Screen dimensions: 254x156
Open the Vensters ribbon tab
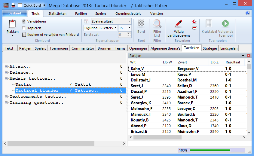tap(157, 14)
